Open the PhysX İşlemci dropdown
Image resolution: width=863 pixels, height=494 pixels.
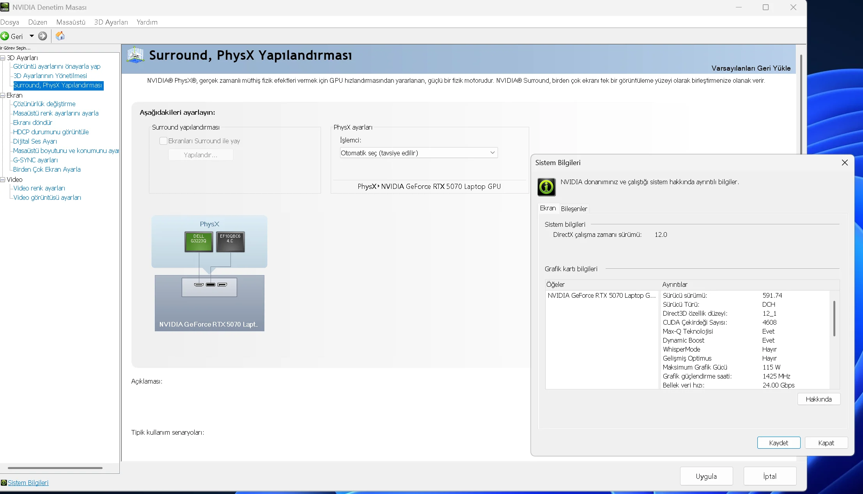[x=418, y=153]
